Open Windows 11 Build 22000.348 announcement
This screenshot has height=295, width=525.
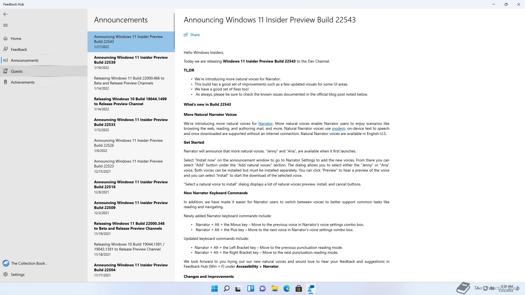coord(131,229)
